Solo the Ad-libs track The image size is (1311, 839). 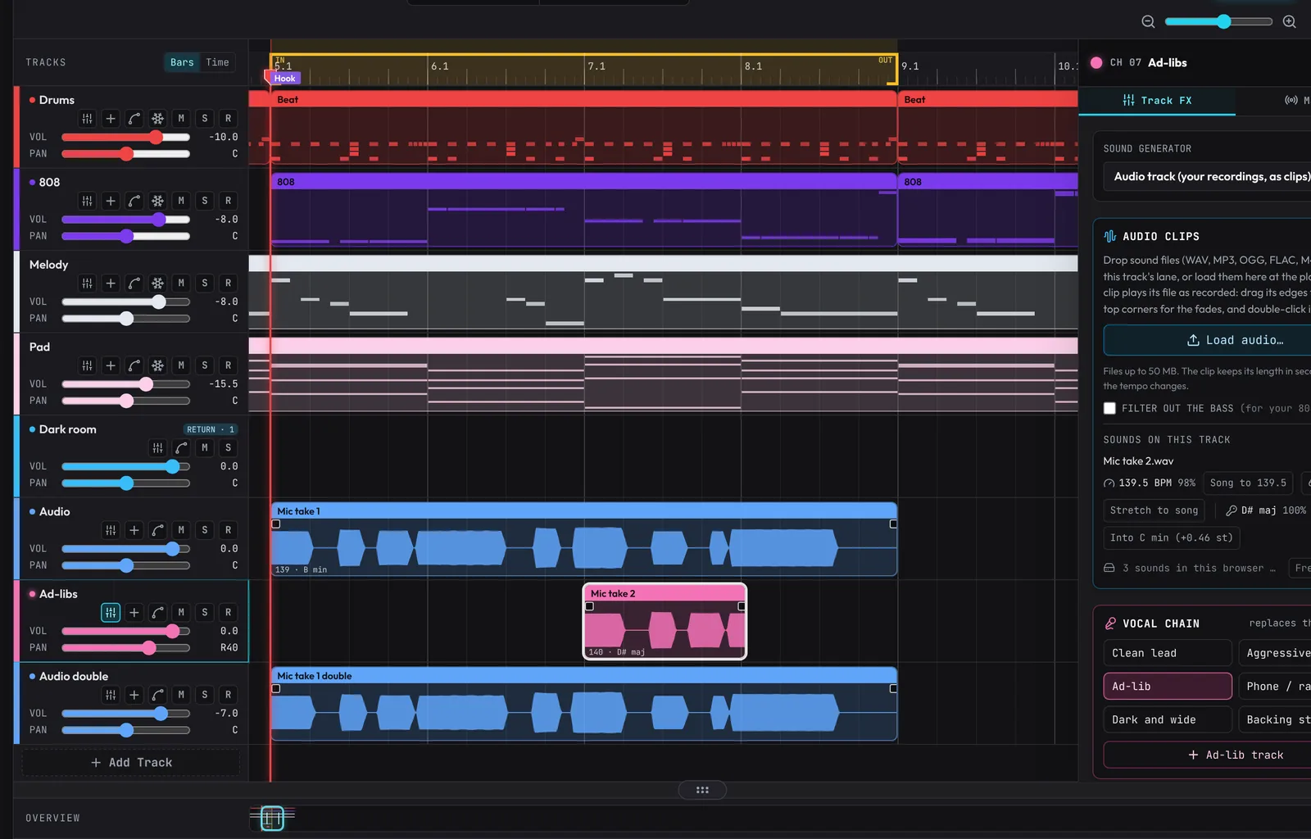tap(205, 613)
